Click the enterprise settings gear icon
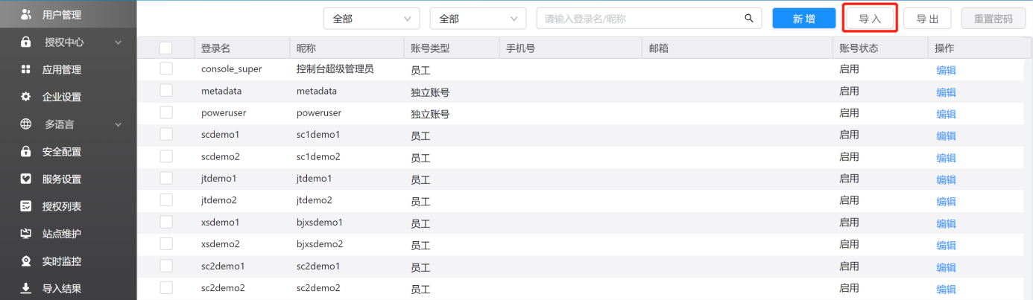This screenshot has height=300, width=1033. tap(26, 97)
